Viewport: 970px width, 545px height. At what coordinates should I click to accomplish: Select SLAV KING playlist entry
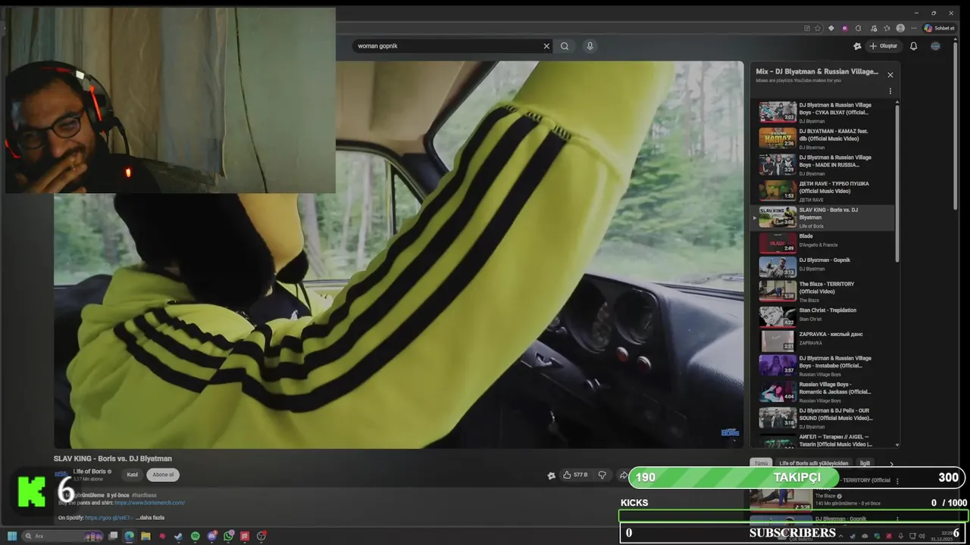(x=823, y=217)
